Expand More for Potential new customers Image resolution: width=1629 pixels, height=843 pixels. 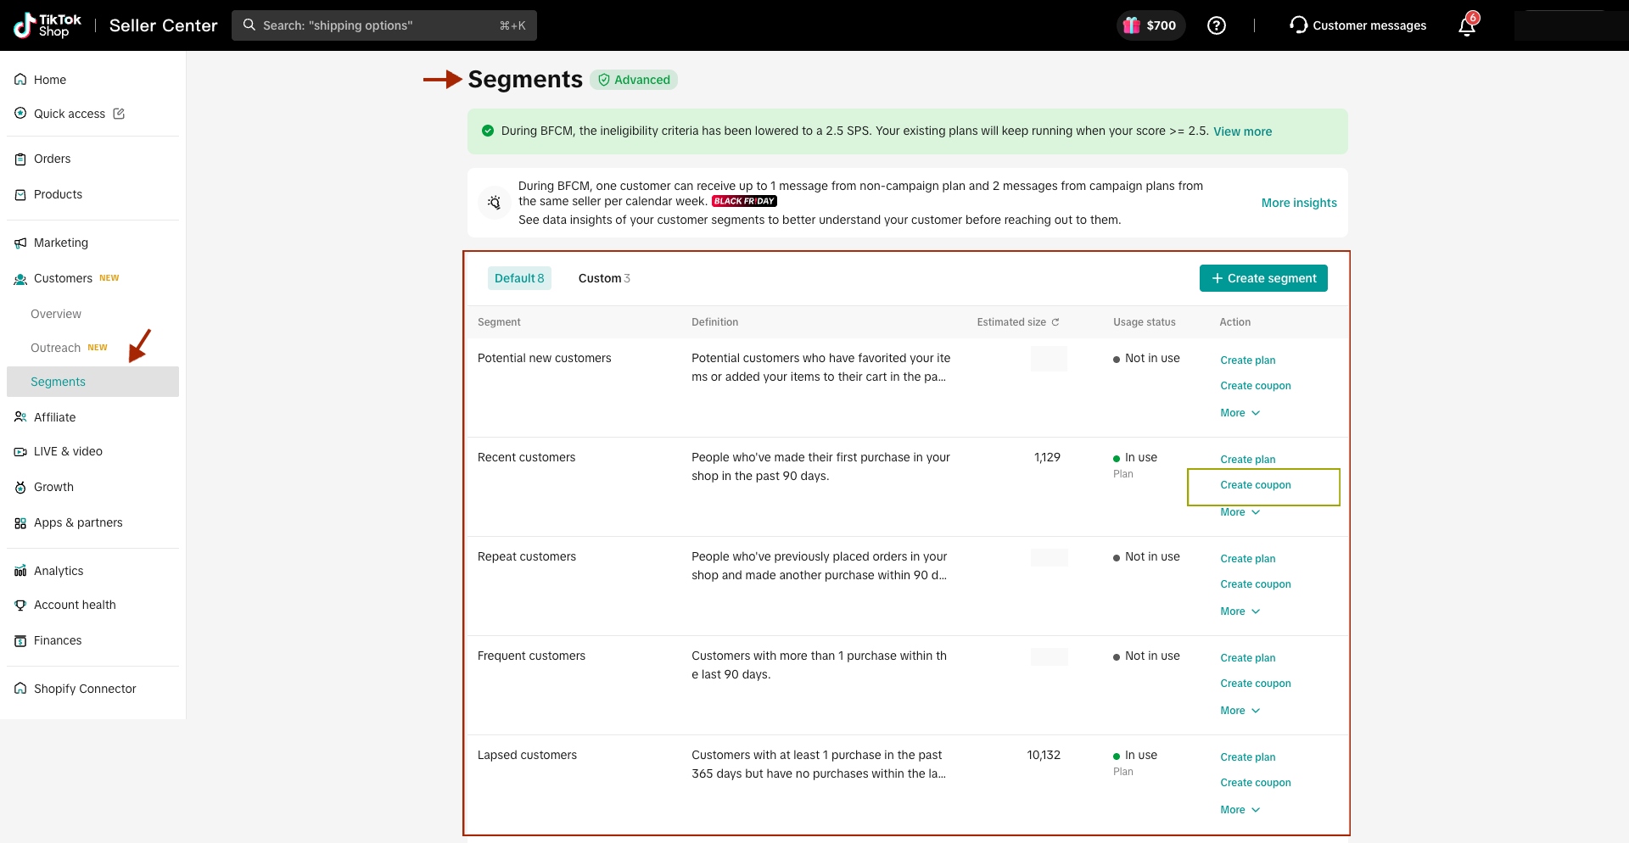coord(1240,413)
